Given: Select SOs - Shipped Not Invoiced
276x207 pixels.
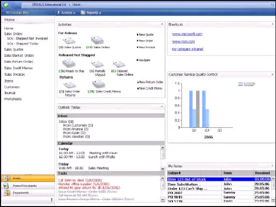Looking at the screenshot, I should 28,39.
